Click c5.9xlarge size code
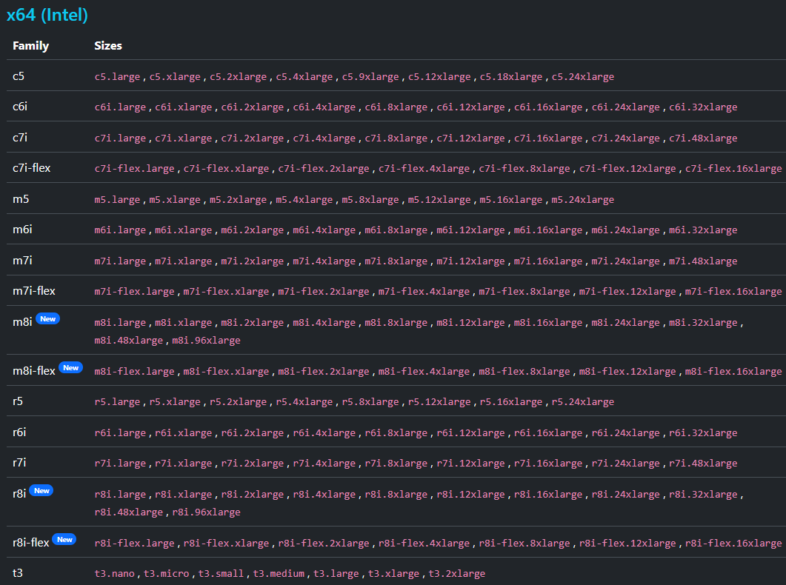The image size is (786, 585). coord(370,76)
